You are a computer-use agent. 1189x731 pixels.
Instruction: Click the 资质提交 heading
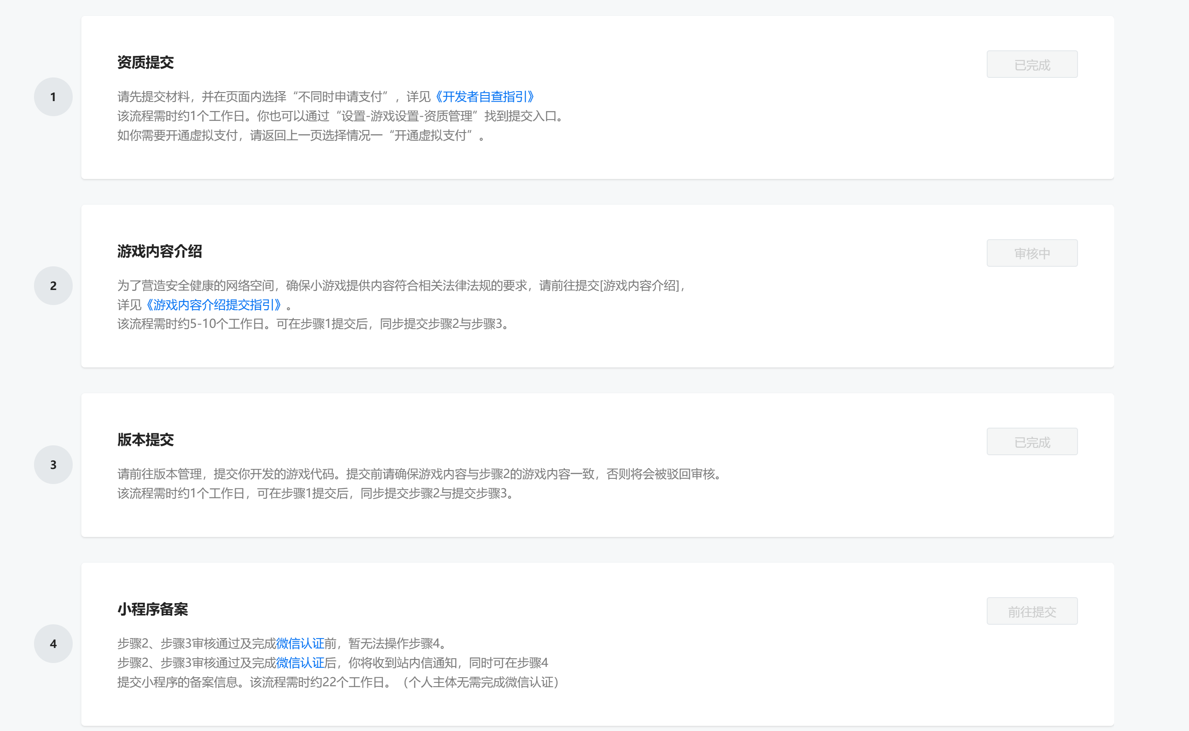145,62
